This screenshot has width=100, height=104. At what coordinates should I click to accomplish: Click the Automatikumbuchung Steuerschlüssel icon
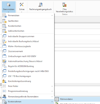click(4, 61)
